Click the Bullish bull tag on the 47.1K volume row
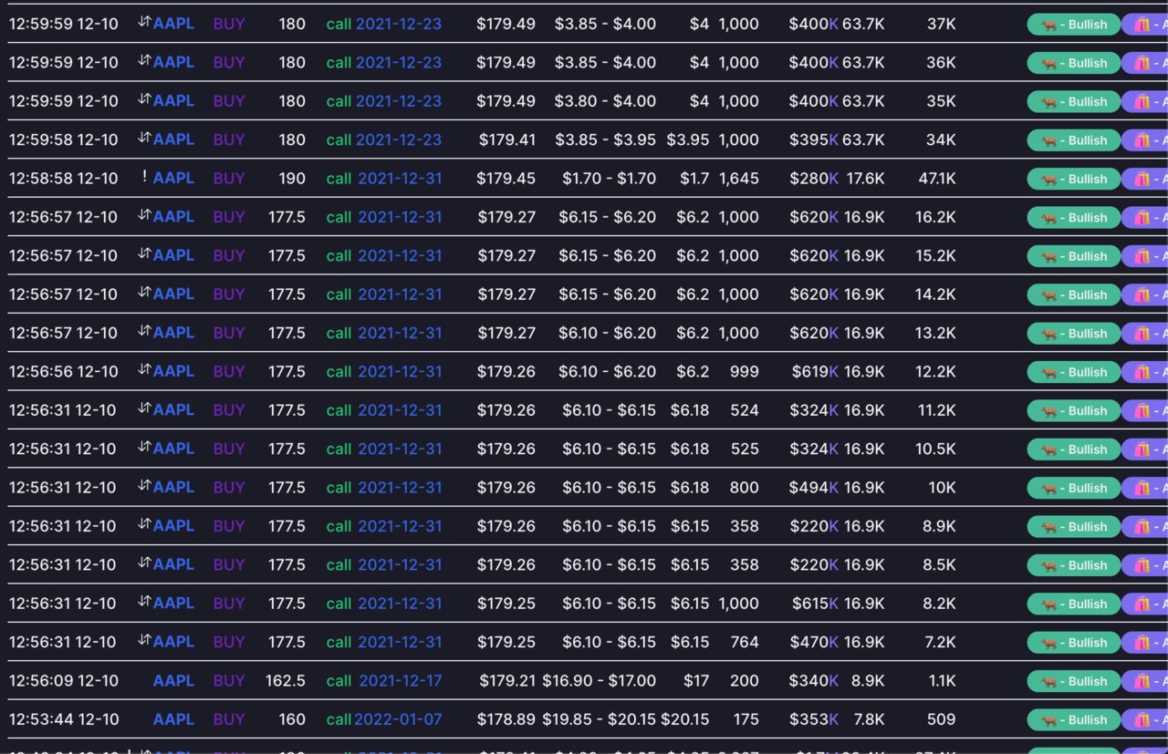The height and width of the screenshot is (754, 1168). coord(1074,179)
